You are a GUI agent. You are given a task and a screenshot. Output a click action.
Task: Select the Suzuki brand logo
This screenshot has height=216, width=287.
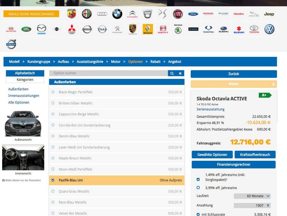point(239,30)
